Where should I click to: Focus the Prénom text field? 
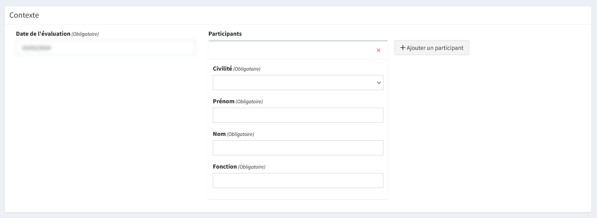(298, 115)
